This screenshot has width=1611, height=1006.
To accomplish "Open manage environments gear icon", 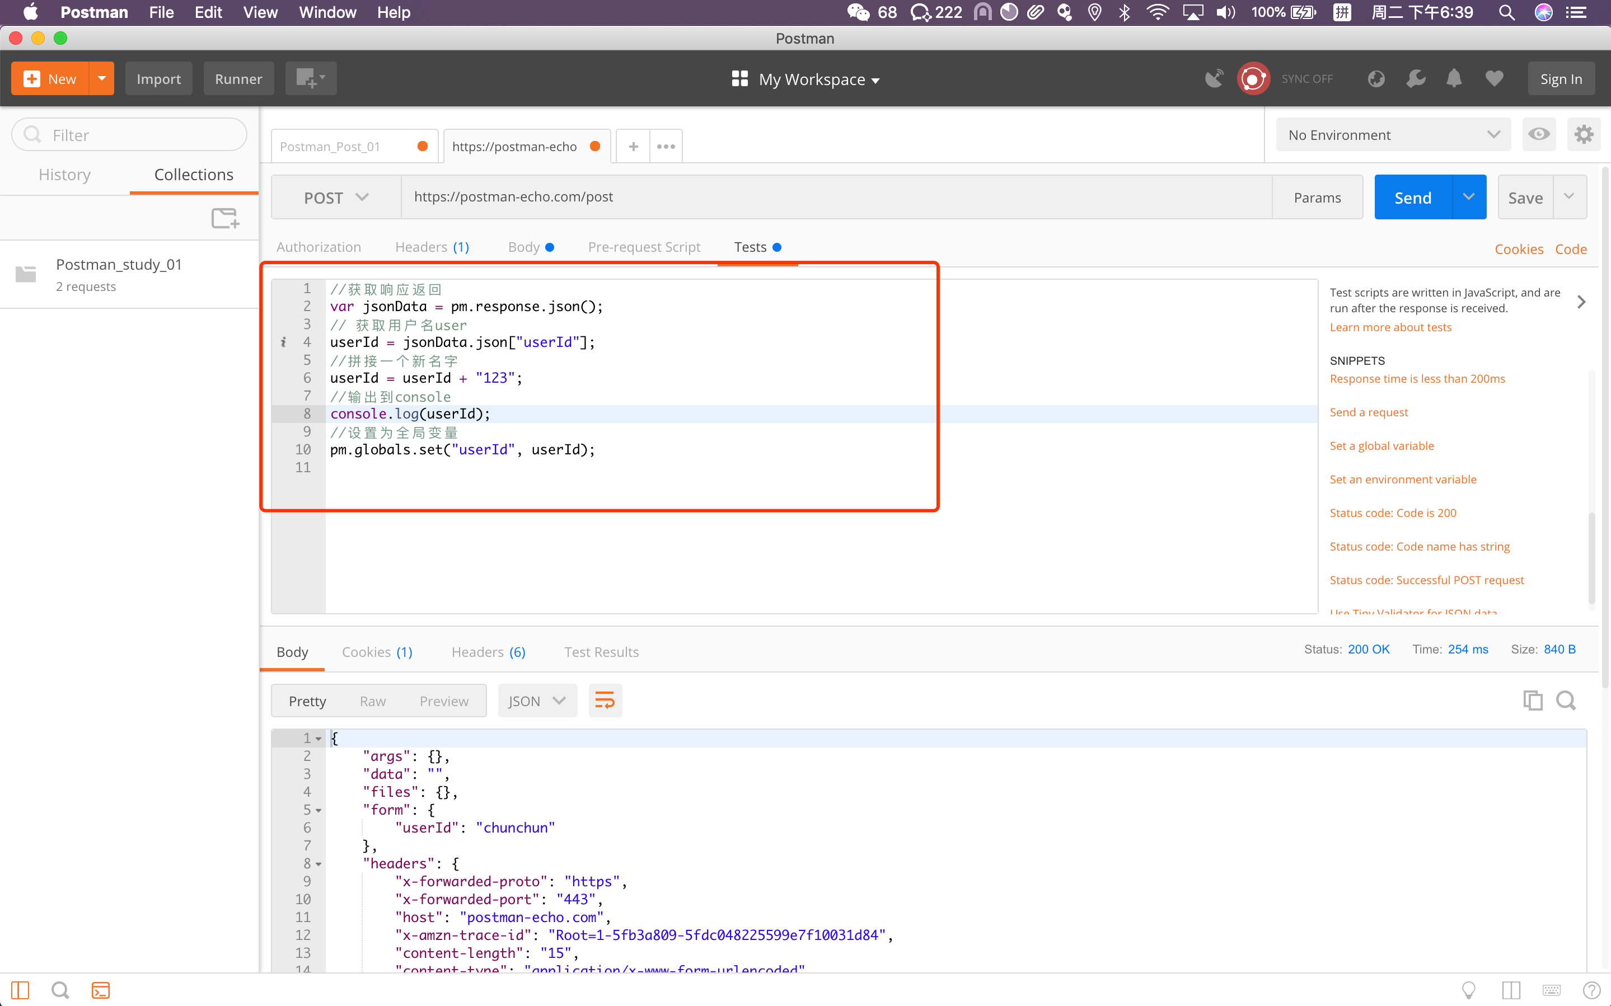I will coord(1584,134).
